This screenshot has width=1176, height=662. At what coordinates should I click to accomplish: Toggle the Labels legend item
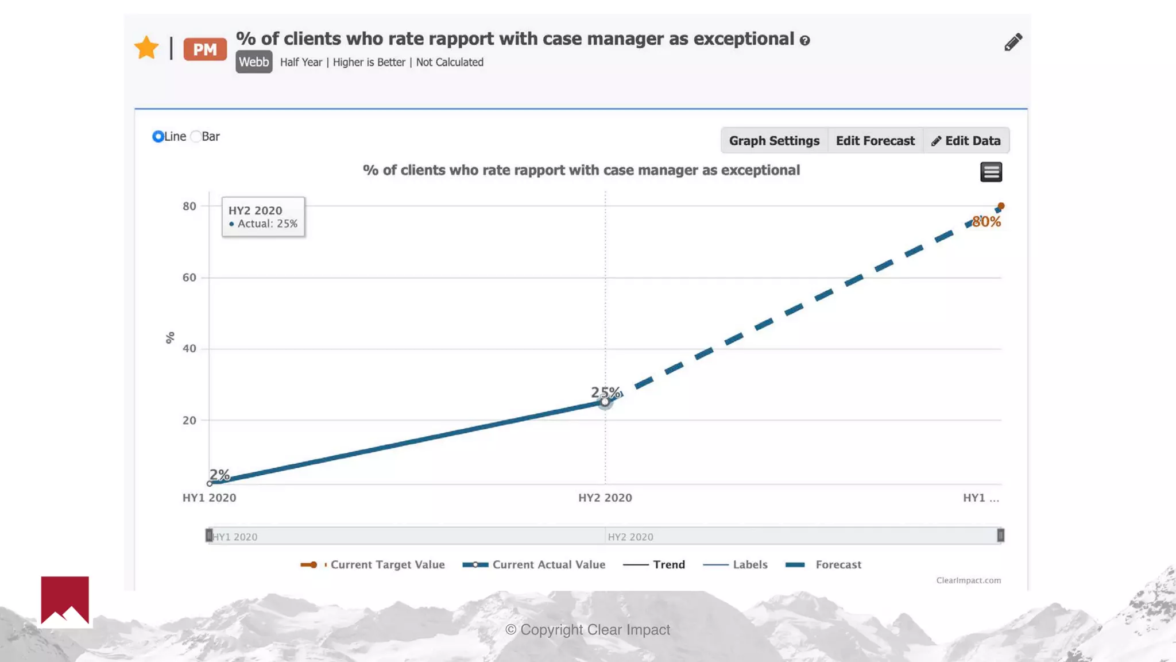(x=749, y=565)
